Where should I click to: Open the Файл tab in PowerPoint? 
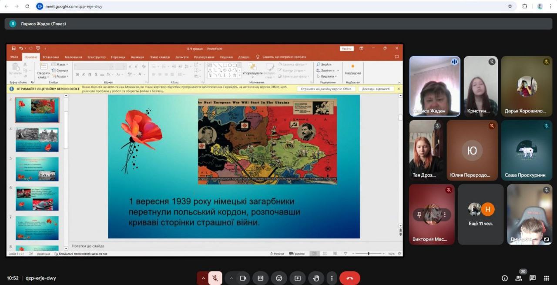[x=14, y=57]
